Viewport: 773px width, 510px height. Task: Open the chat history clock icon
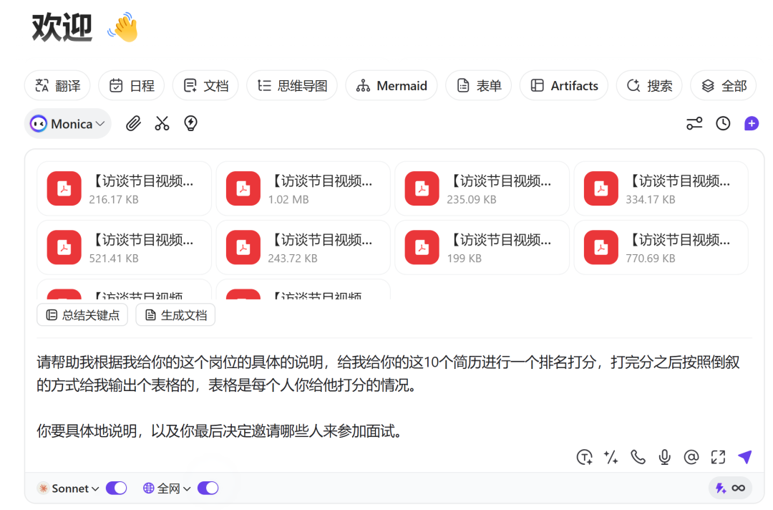[x=723, y=123]
